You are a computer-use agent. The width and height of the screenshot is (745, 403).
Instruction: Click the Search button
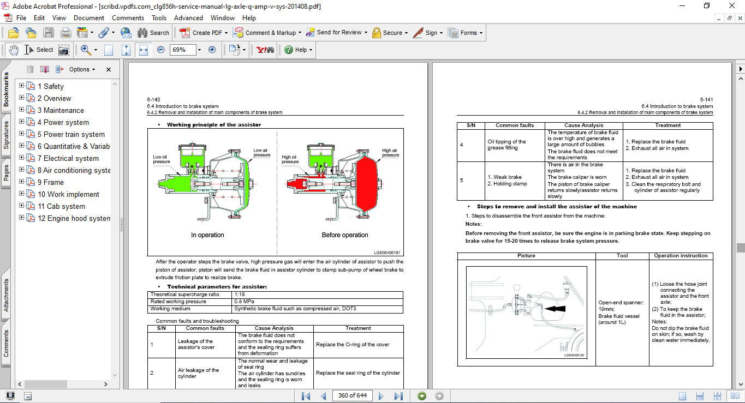point(153,33)
